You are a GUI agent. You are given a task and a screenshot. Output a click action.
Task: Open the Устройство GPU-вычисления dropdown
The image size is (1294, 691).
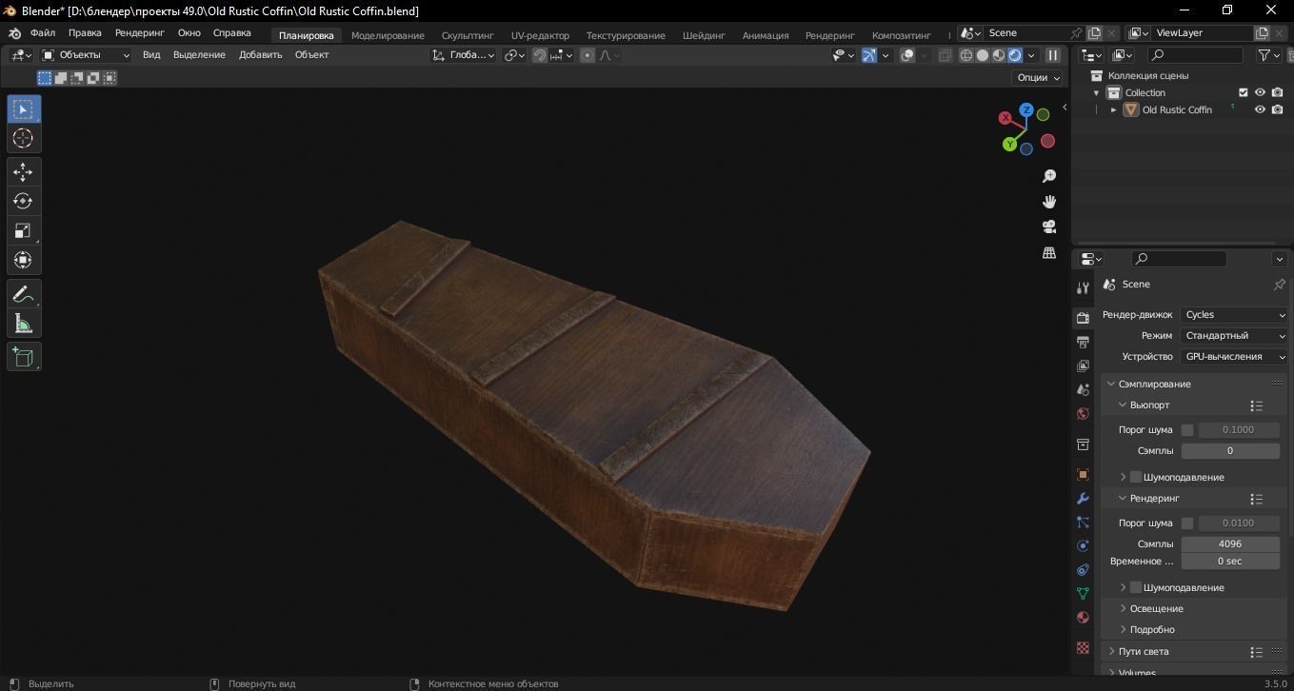(x=1234, y=357)
